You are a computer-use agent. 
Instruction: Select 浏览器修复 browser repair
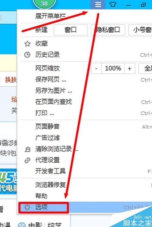click(50, 185)
